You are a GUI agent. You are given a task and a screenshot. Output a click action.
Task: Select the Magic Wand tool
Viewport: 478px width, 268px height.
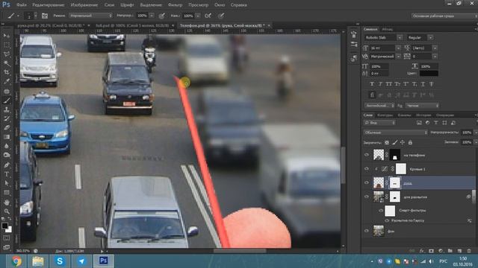coord(7,63)
